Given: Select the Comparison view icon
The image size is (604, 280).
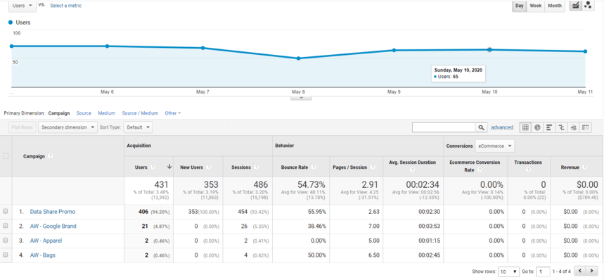Looking at the screenshot, I should (561, 127).
